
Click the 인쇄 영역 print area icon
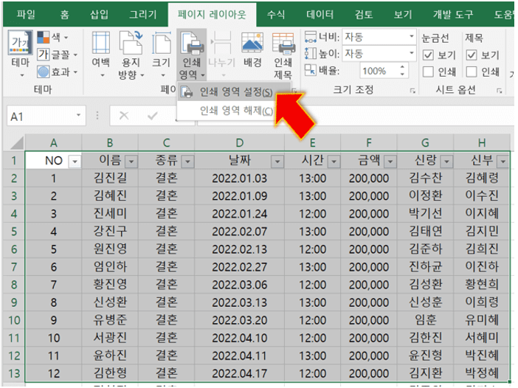coord(192,43)
